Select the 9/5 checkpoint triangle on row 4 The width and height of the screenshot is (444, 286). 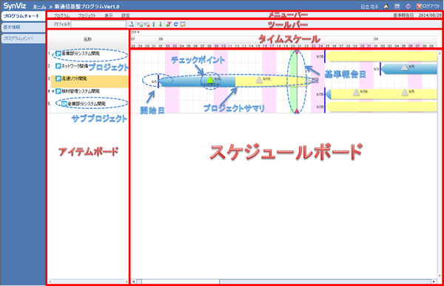[x=405, y=92]
